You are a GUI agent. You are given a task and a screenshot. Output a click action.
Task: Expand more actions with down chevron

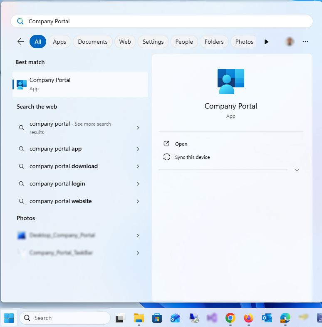[297, 170]
